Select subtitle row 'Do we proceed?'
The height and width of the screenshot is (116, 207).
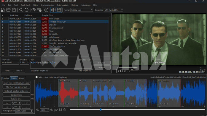coord(55,28)
